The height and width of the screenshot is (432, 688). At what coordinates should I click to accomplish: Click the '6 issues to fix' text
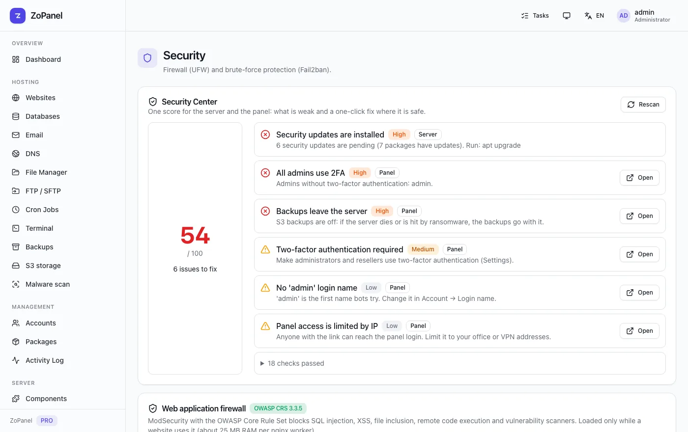coord(195,269)
